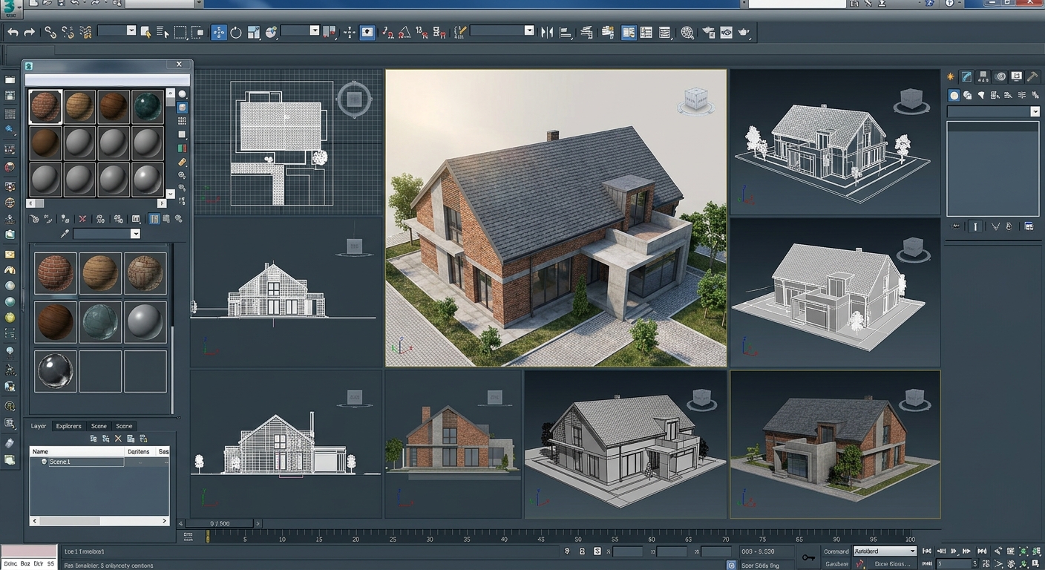Toggle visibility of the Scene 1 layer
Image resolution: width=1045 pixels, height=570 pixels.
point(45,461)
